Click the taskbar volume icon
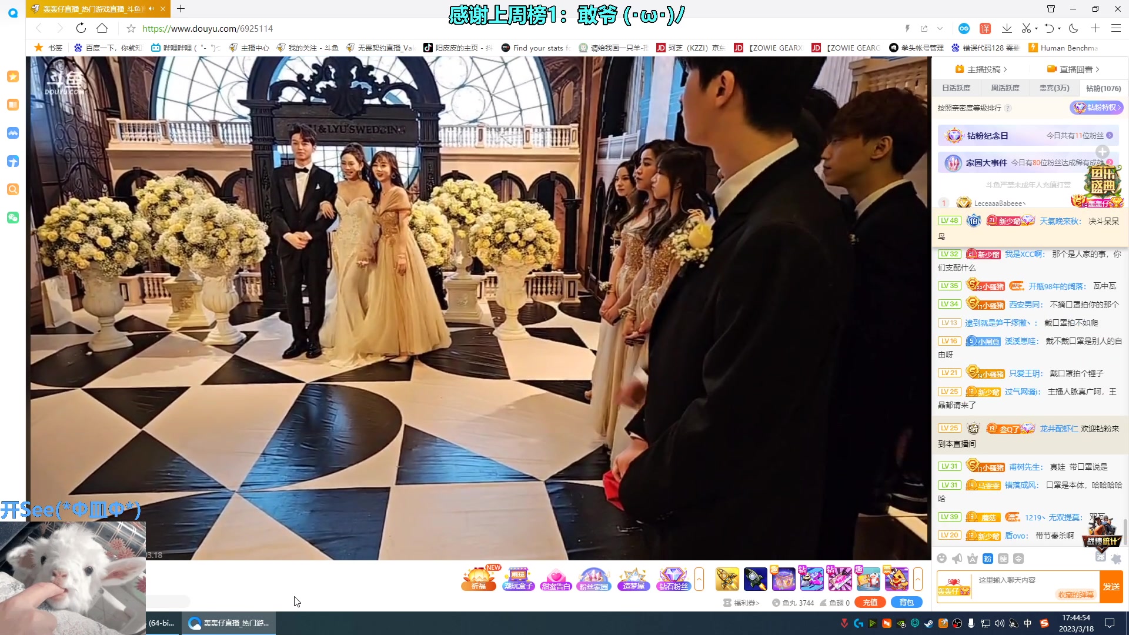Screen dimensions: 1129x635 tap(1000, 623)
